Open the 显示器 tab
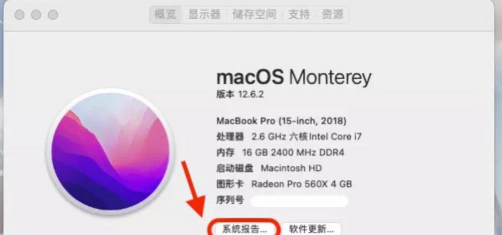This screenshot has width=502, height=235. tap(204, 15)
